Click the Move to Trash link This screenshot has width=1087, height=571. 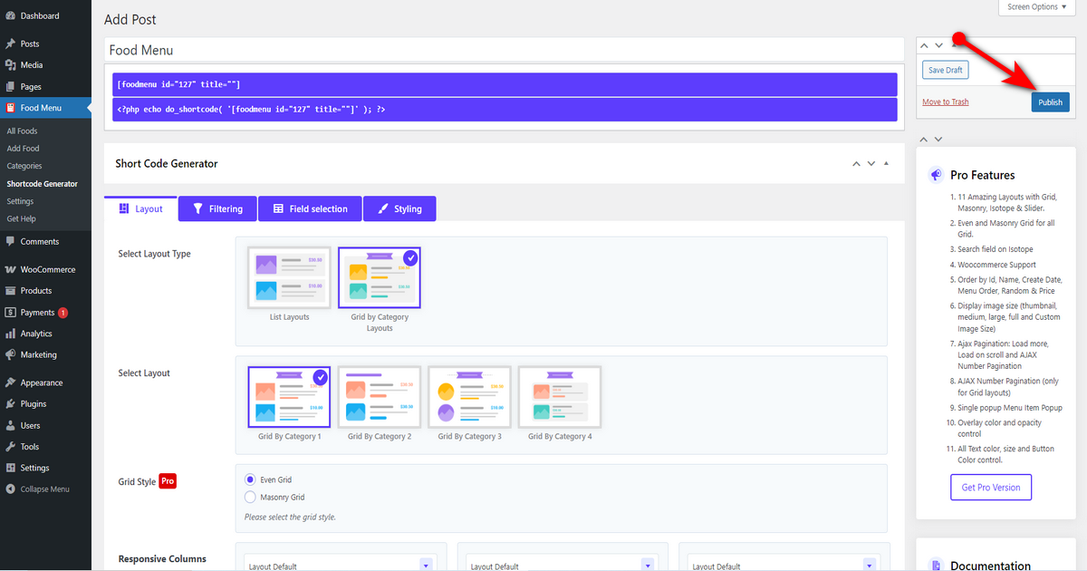coord(946,102)
